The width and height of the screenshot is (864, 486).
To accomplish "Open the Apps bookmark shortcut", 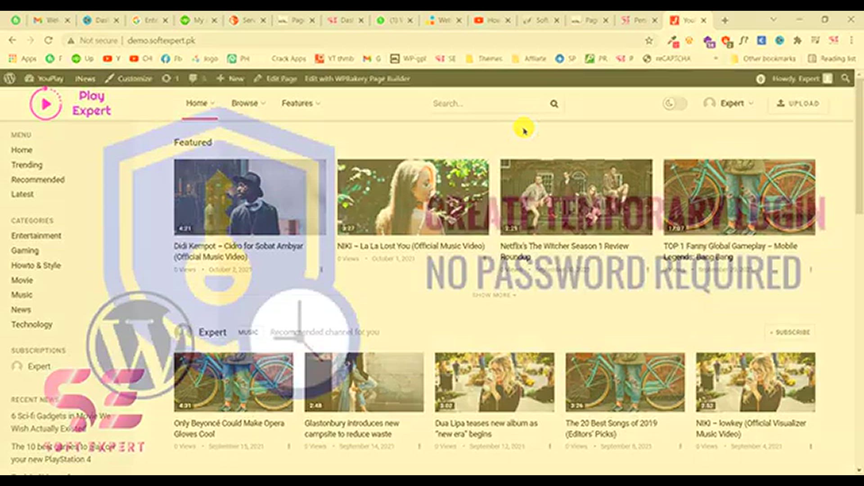I will pyautogui.click(x=22, y=58).
